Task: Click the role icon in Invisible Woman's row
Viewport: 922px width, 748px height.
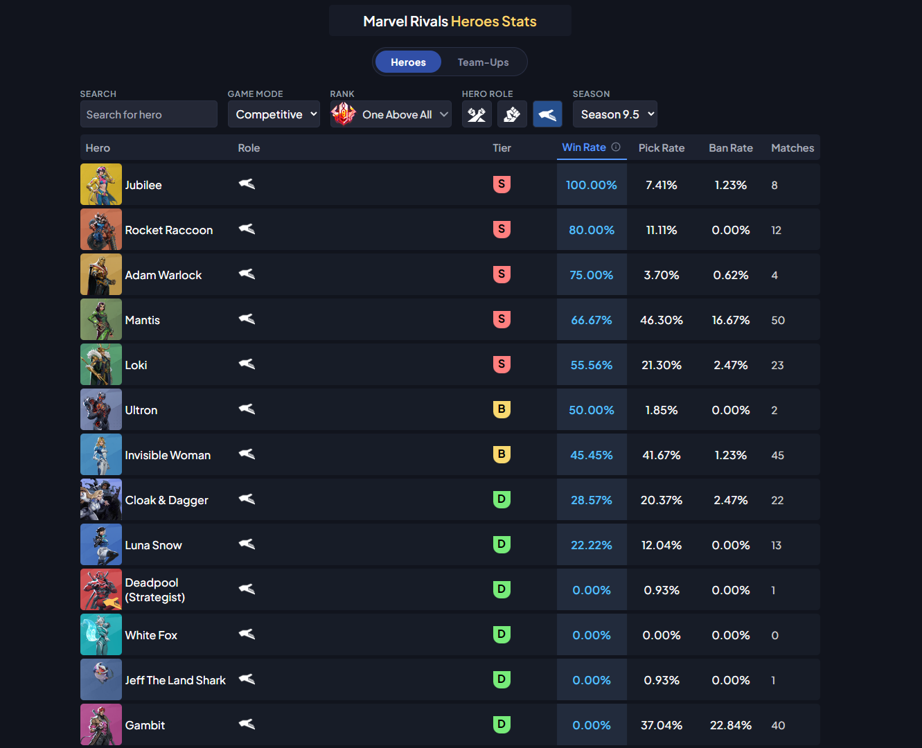Action: point(247,454)
